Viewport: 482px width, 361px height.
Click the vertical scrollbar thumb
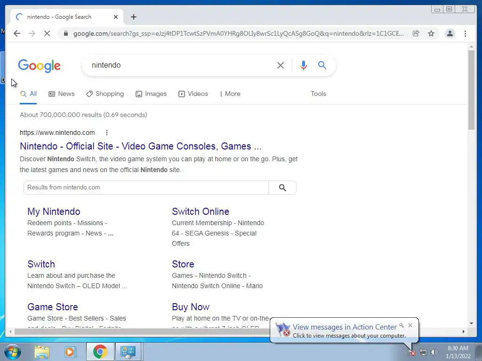coord(471,90)
